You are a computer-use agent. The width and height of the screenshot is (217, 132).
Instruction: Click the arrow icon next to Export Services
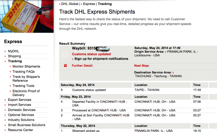pos(5,100)
